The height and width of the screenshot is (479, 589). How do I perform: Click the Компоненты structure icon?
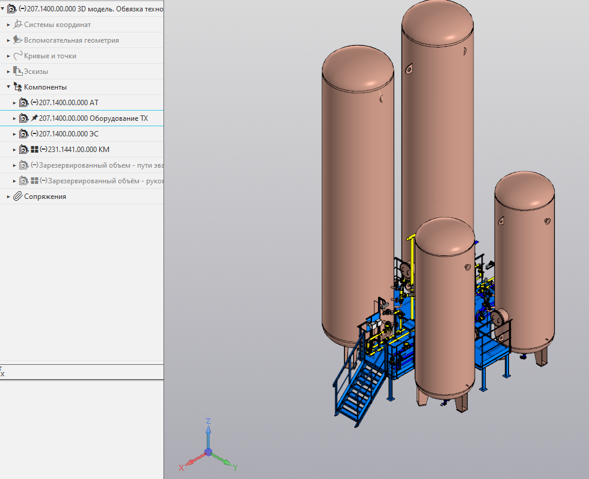18,87
